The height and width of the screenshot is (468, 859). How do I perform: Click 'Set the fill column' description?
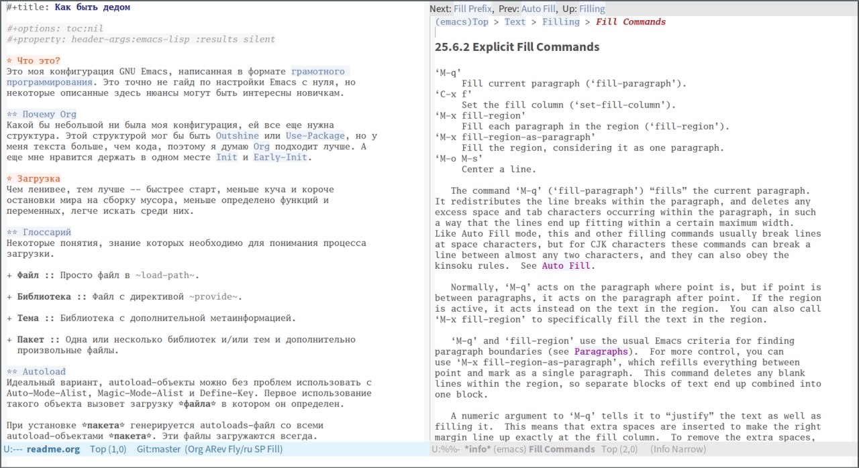tap(569, 105)
